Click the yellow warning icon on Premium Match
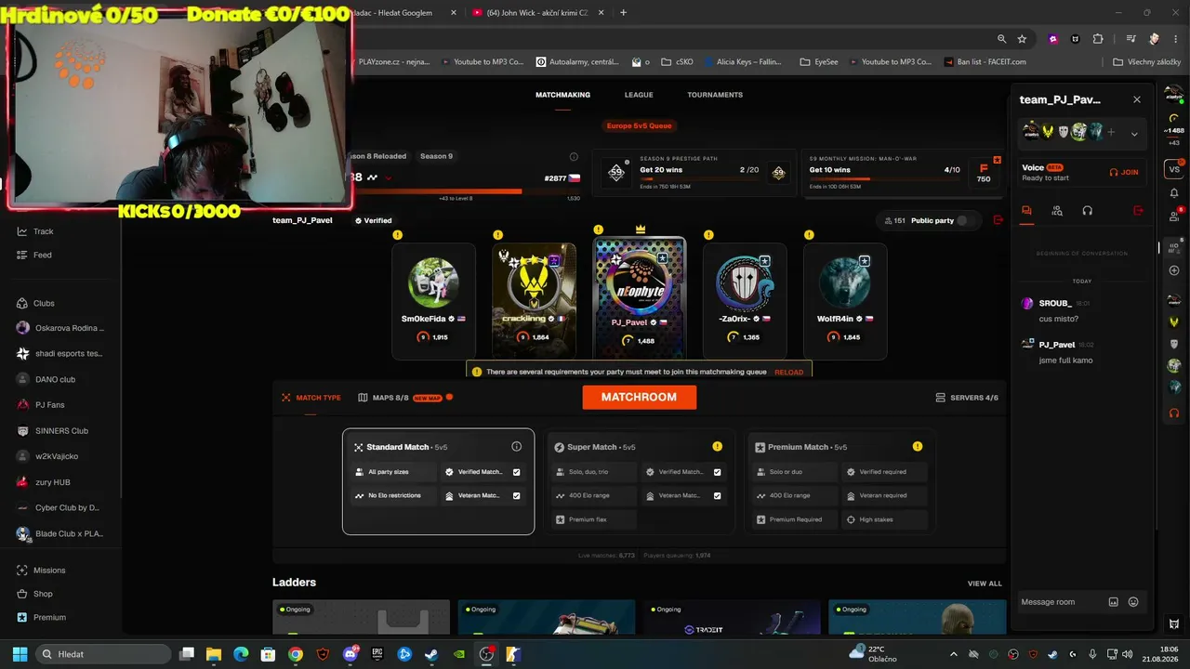1190x669 pixels. pos(918,447)
